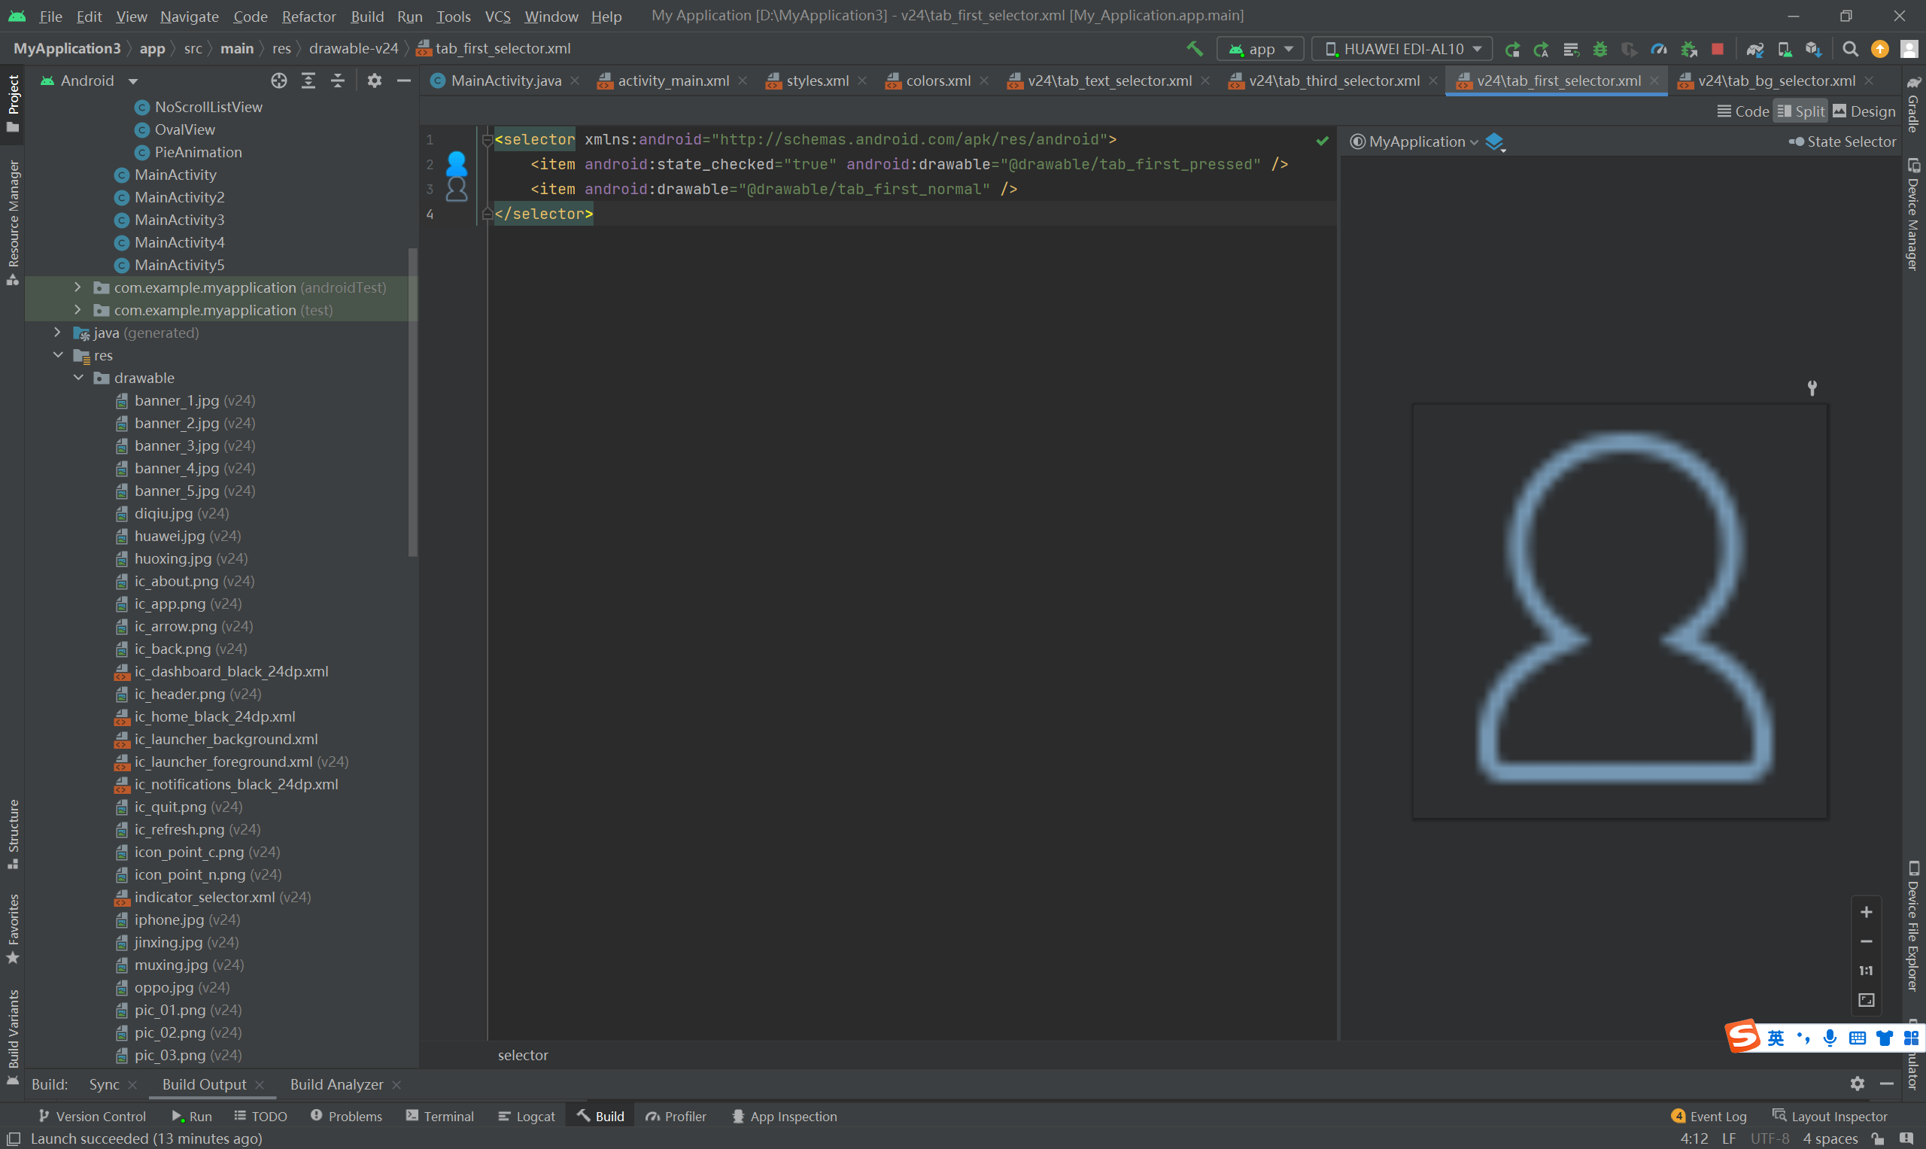The height and width of the screenshot is (1149, 1926).
Task: Open the HUAWEI EDI-AL10 device dropdown
Action: click(1402, 49)
